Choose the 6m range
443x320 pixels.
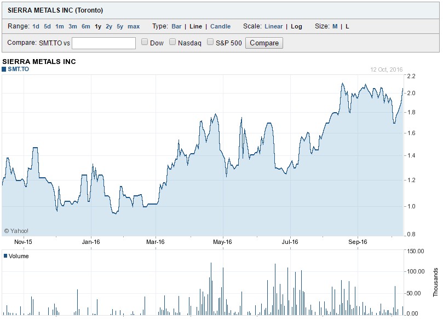(85, 26)
